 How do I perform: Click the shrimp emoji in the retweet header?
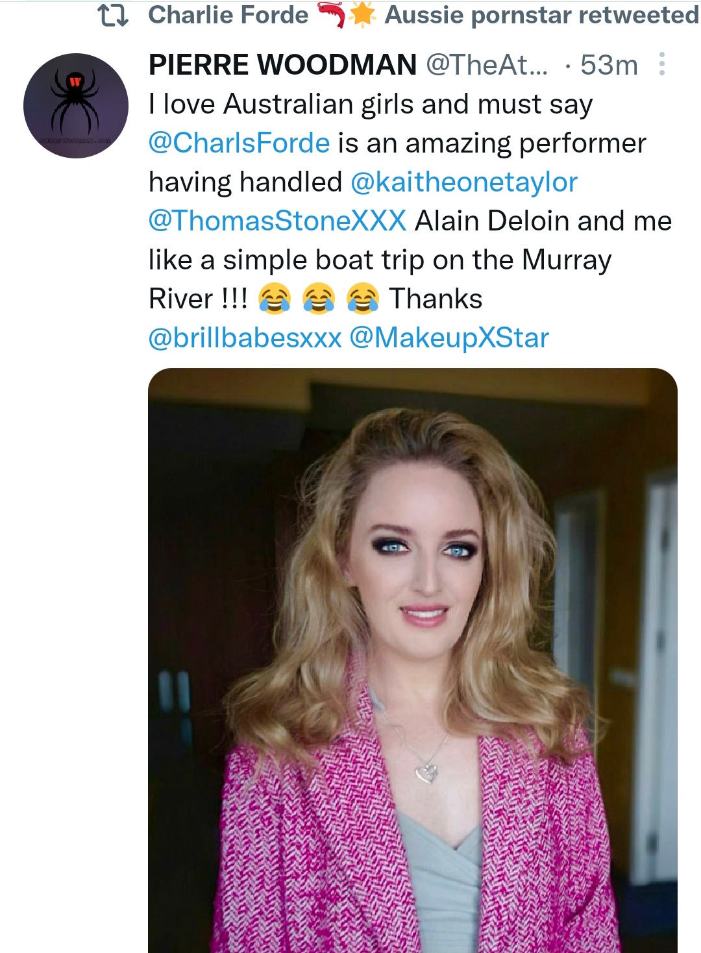point(331,15)
